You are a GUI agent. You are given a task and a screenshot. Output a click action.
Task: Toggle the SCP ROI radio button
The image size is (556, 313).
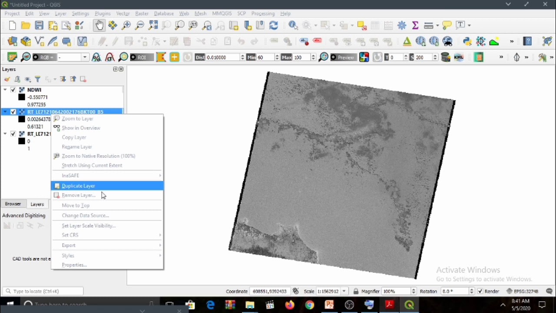click(133, 57)
